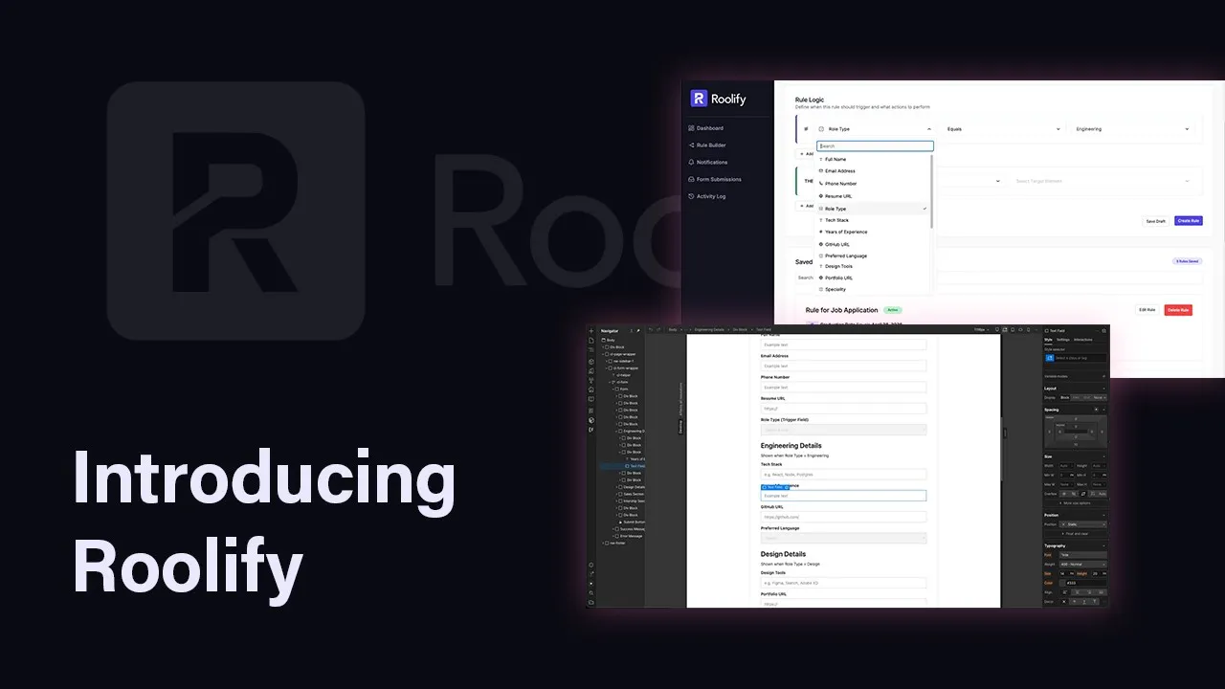Open the Pages icon in Webflow left toolbar
The height and width of the screenshot is (689, 1225).
coord(591,341)
